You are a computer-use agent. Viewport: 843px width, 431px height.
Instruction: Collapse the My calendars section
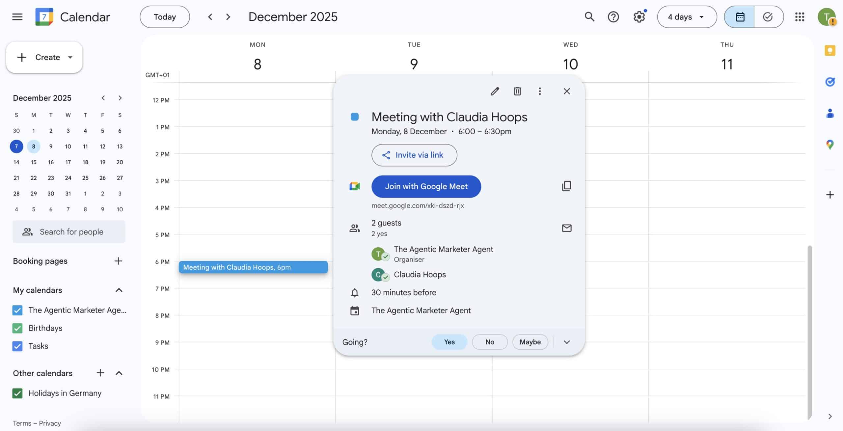point(119,290)
